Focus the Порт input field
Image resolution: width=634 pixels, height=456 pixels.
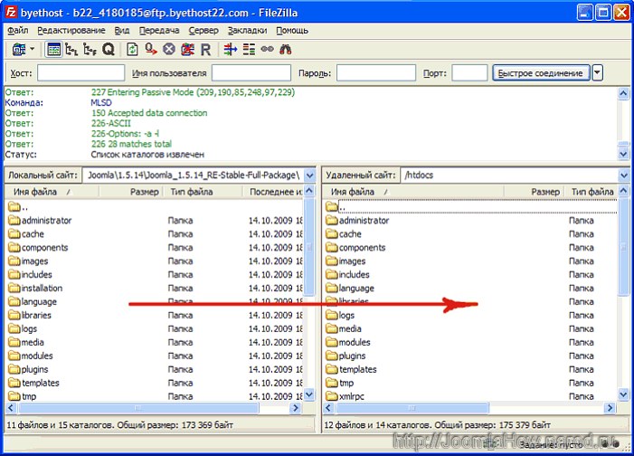coord(469,73)
